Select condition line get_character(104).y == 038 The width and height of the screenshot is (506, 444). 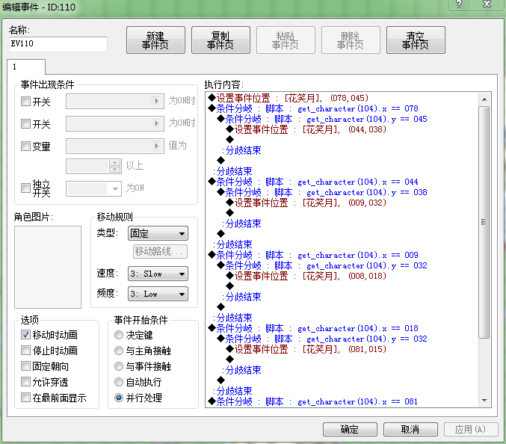pyautogui.click(x=322, y=192)
